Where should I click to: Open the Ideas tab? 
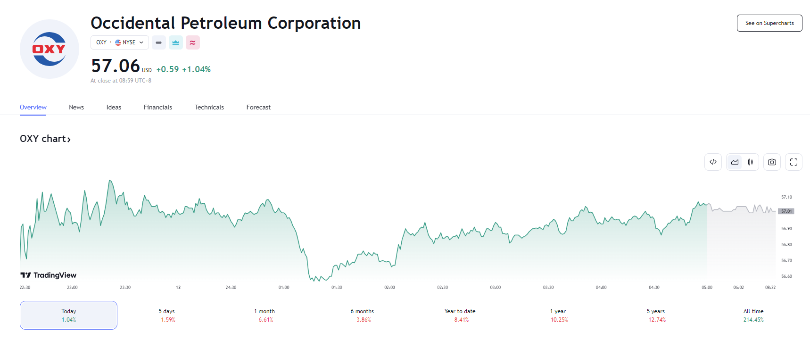pyautogui.click(x=114, y=107)
